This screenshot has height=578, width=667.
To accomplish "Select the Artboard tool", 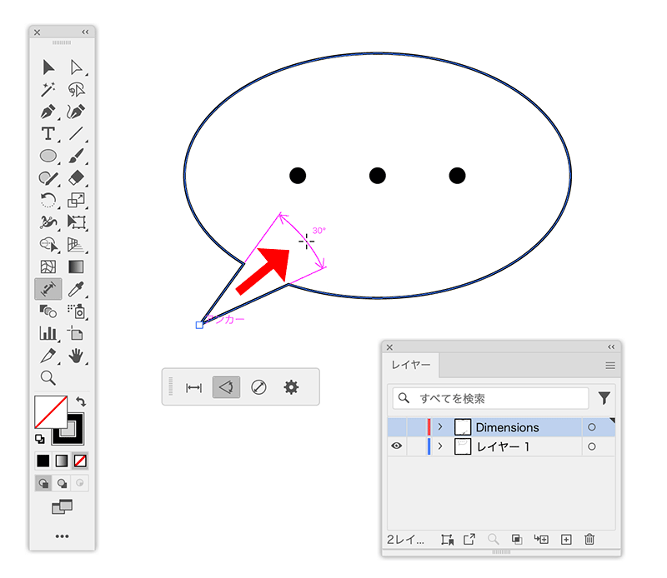I will pyautogui.click(x=76, y=333).
